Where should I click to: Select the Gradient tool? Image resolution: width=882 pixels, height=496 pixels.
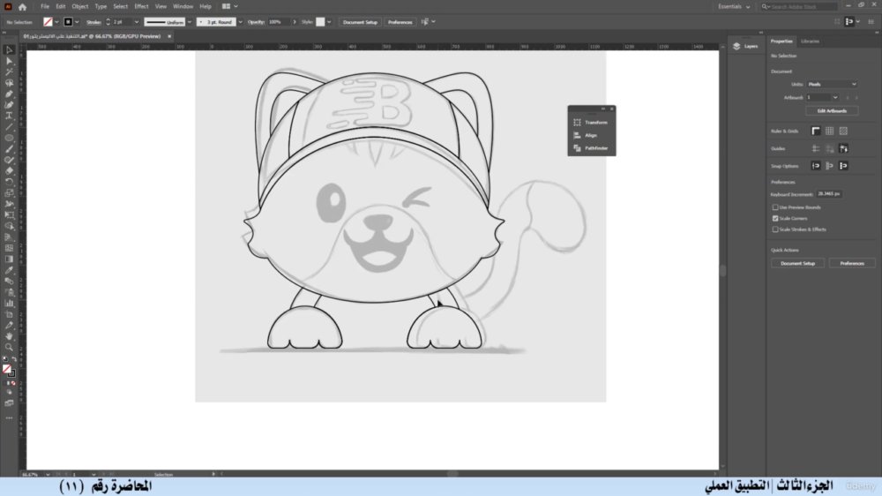(x=9, y=259)
